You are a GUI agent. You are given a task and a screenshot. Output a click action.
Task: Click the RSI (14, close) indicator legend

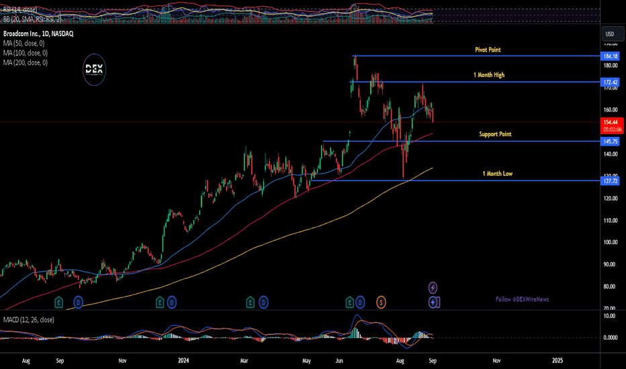point(20,9)
